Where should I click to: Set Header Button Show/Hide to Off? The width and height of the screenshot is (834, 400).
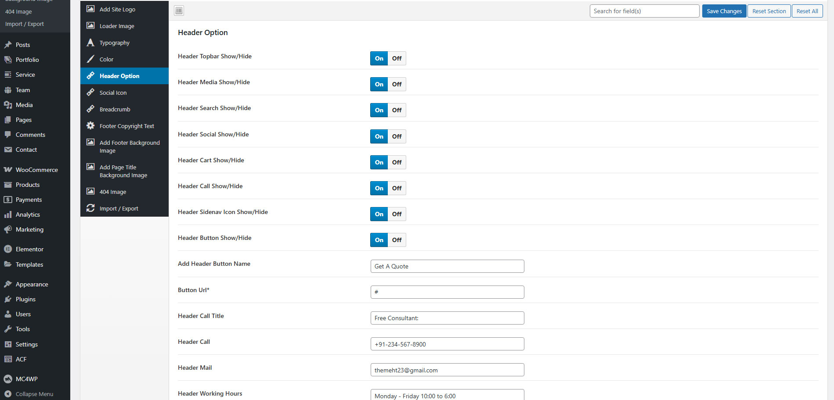coord(397,240)
